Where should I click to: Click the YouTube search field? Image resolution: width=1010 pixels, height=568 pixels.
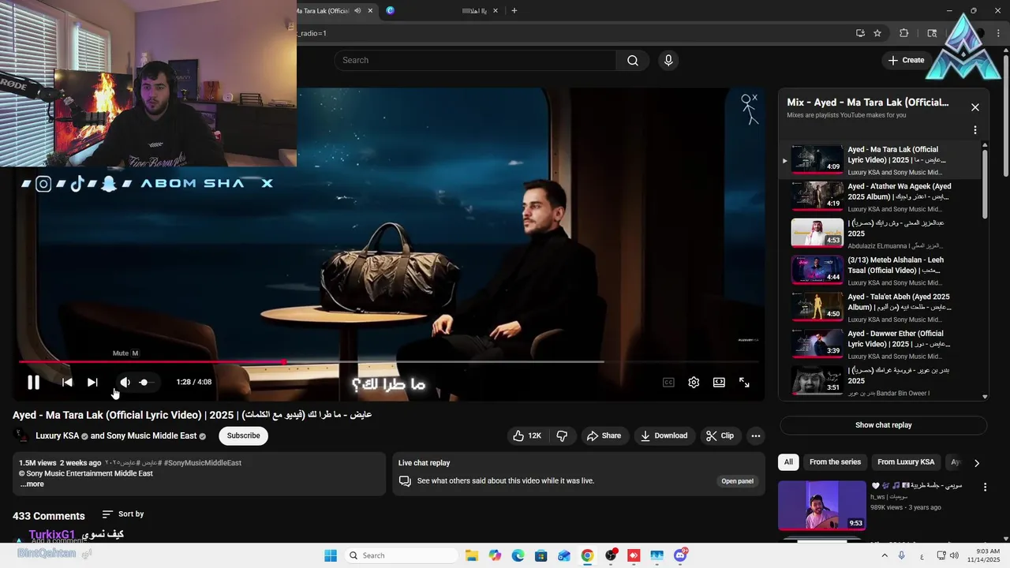pyautogui.click(x=475, y=61)
